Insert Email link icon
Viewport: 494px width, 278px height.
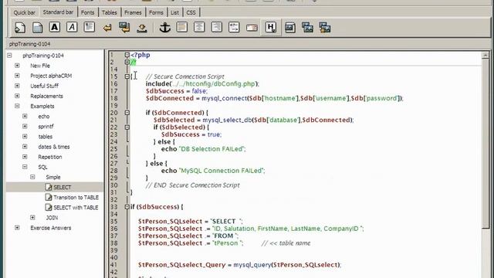click(252, 28)
